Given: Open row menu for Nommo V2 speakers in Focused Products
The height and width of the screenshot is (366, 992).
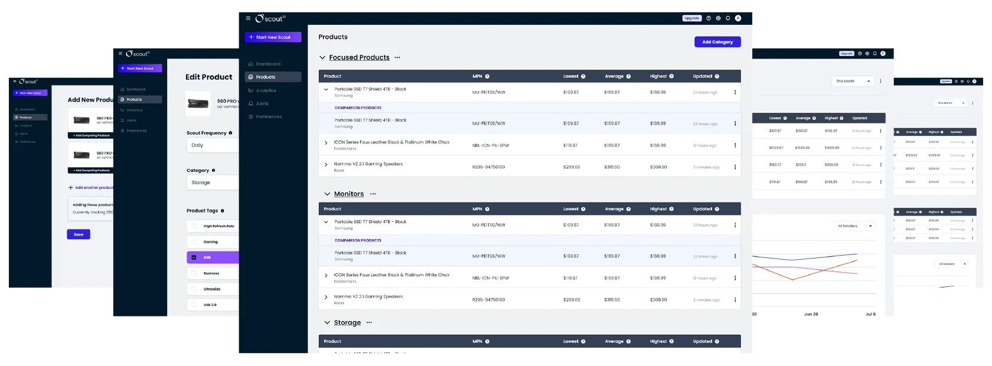Looking at the screenshot, I should click(x=735, y=167).
